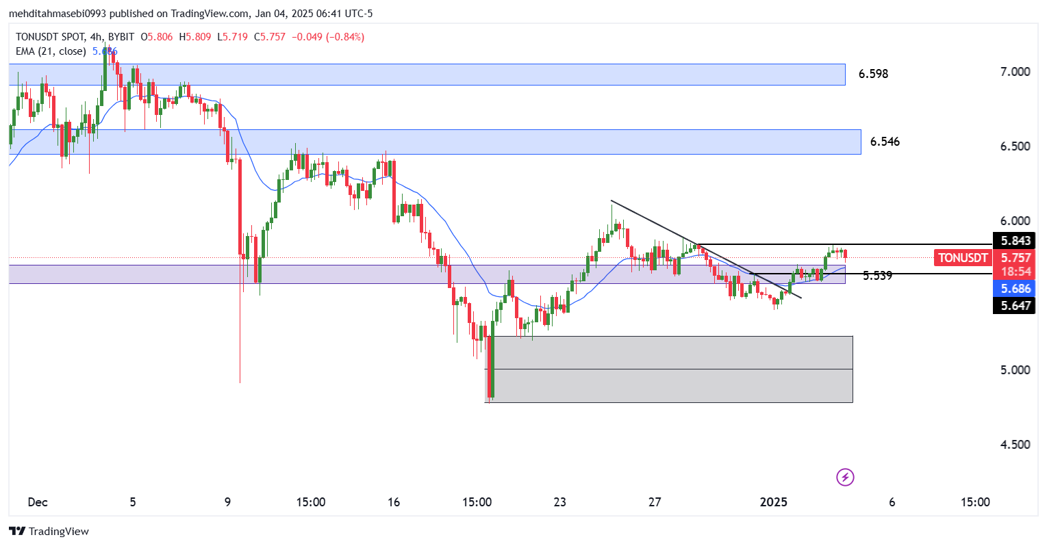The height and width of the screenshot is (546, 1047).
Task: Select the descending black trendline
Action: 706,250
